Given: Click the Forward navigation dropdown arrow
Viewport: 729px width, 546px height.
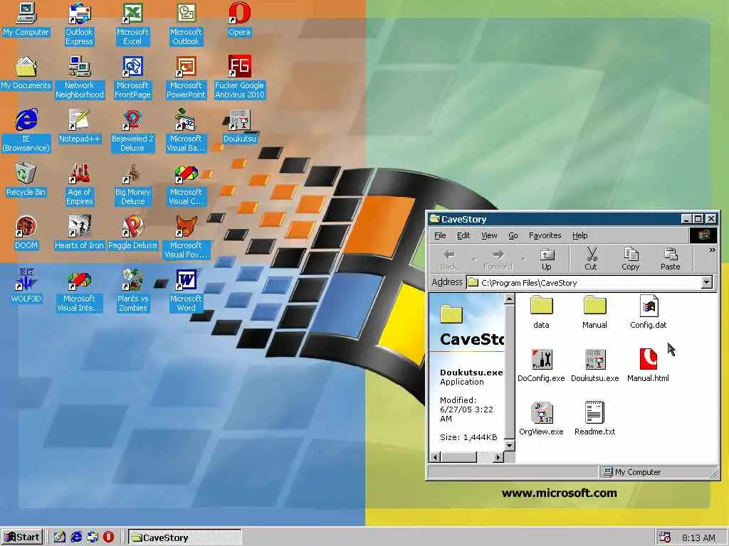Looking at the screenshot, I should click(x=523, y=259).
